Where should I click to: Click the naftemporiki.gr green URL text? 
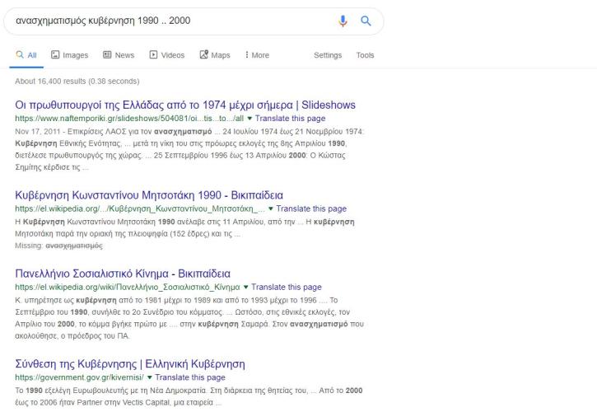click(x=129, y=119)
